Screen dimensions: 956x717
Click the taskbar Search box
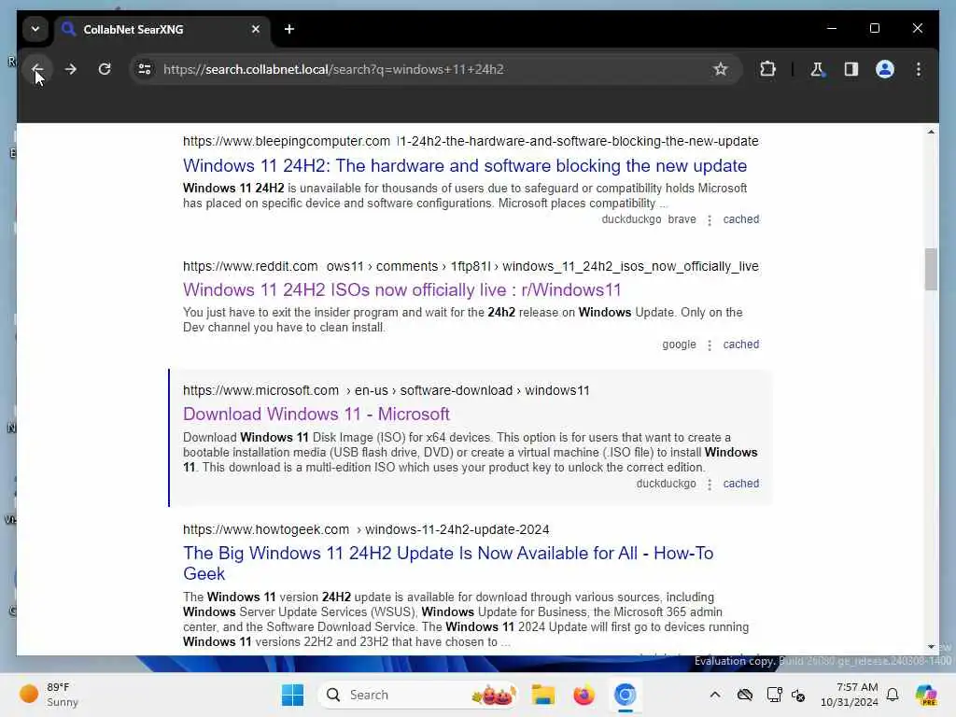click(417, 695)
